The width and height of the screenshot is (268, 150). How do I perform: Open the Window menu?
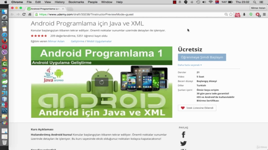click(107, 2)
